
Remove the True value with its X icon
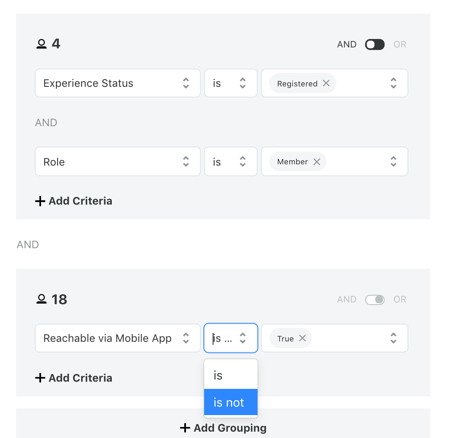coord(302,338)
